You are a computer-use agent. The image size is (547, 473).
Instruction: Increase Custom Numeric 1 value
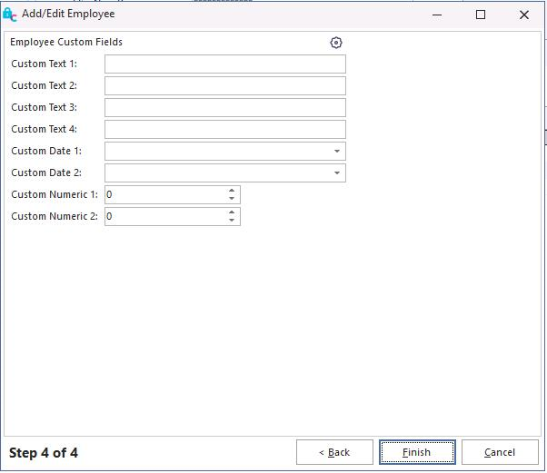232,191
